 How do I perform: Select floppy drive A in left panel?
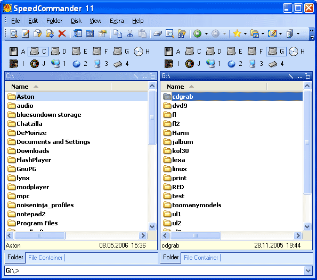coord(17,52)
